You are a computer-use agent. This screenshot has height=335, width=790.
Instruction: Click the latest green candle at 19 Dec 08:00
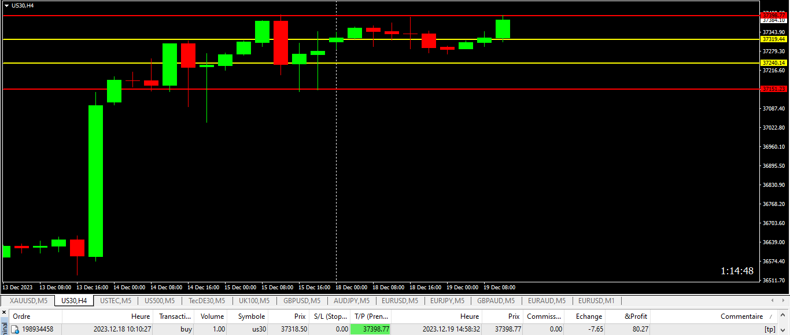point(503,29)
